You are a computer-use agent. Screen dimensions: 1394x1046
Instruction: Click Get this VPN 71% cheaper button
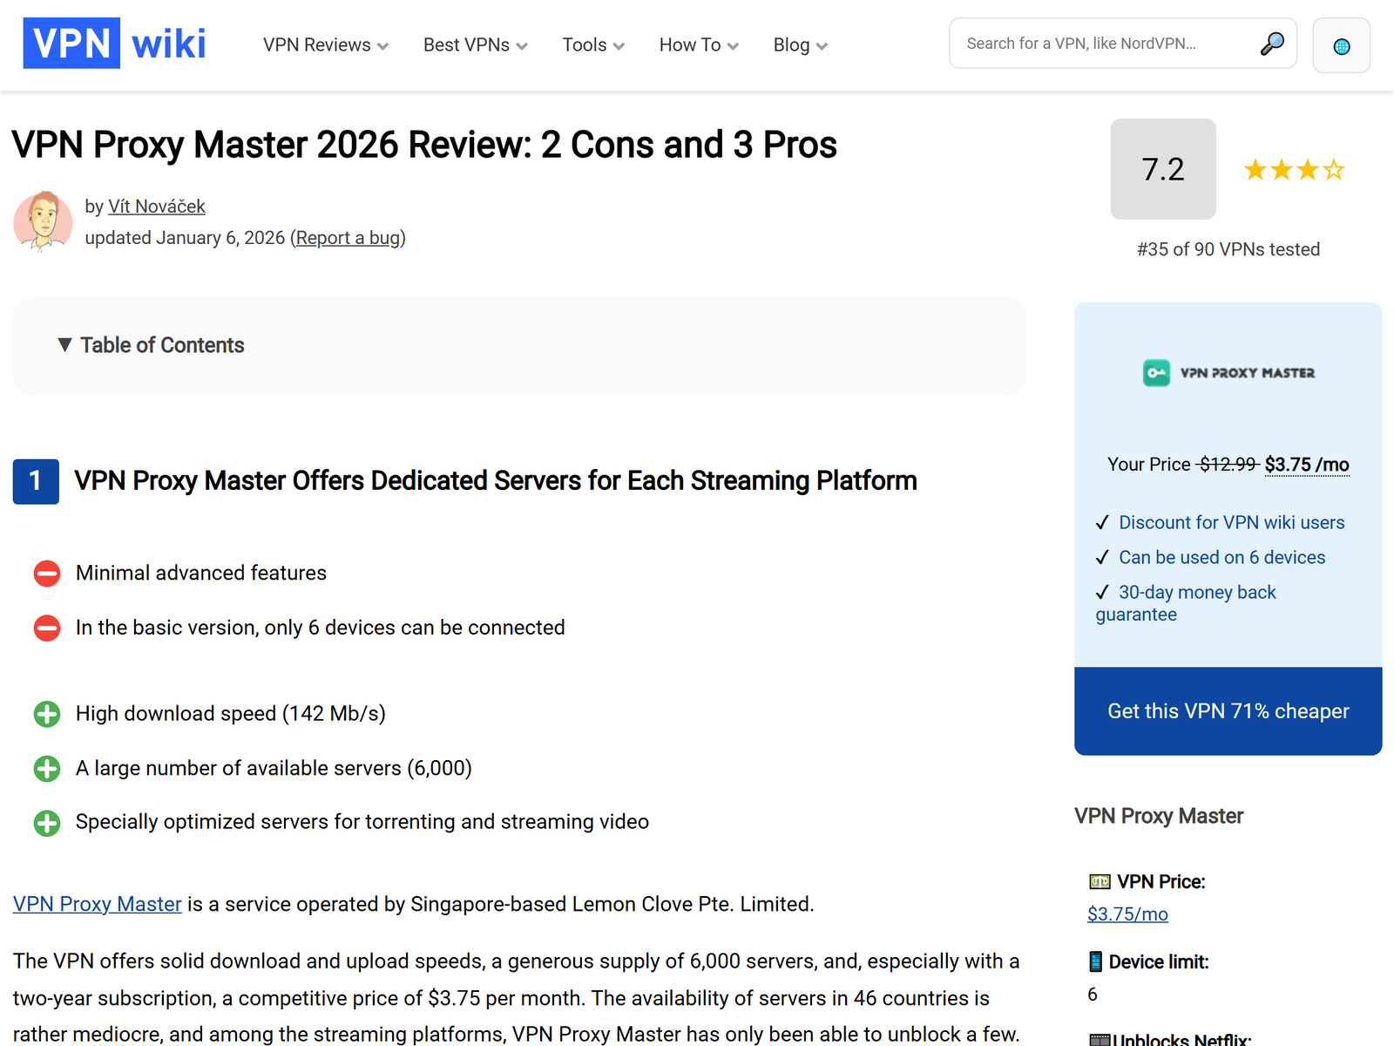1228,711
